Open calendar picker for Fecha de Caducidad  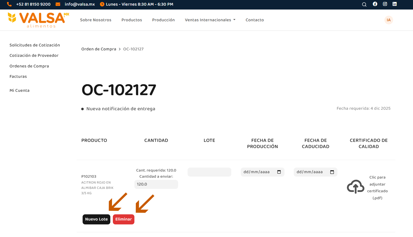[x=332, y=172]
